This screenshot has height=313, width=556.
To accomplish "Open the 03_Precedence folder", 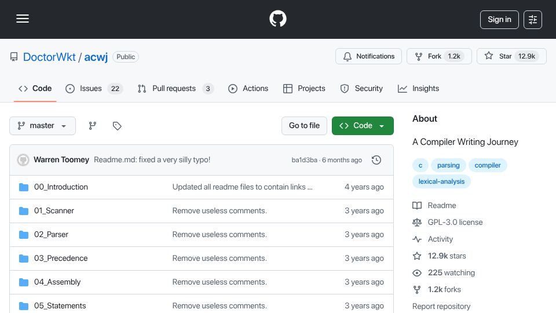I will point(61,259).
